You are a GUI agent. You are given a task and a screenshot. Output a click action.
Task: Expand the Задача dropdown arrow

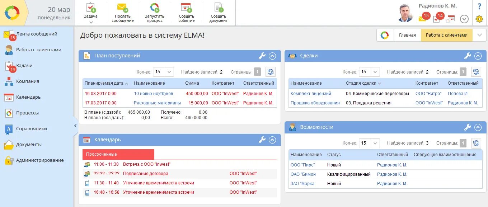point(91,22)
